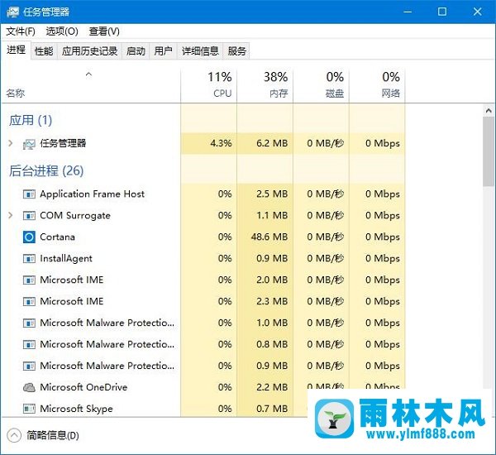Select the 后台进程 (26) group header
The image size is (496, 455).
point(46,171)
